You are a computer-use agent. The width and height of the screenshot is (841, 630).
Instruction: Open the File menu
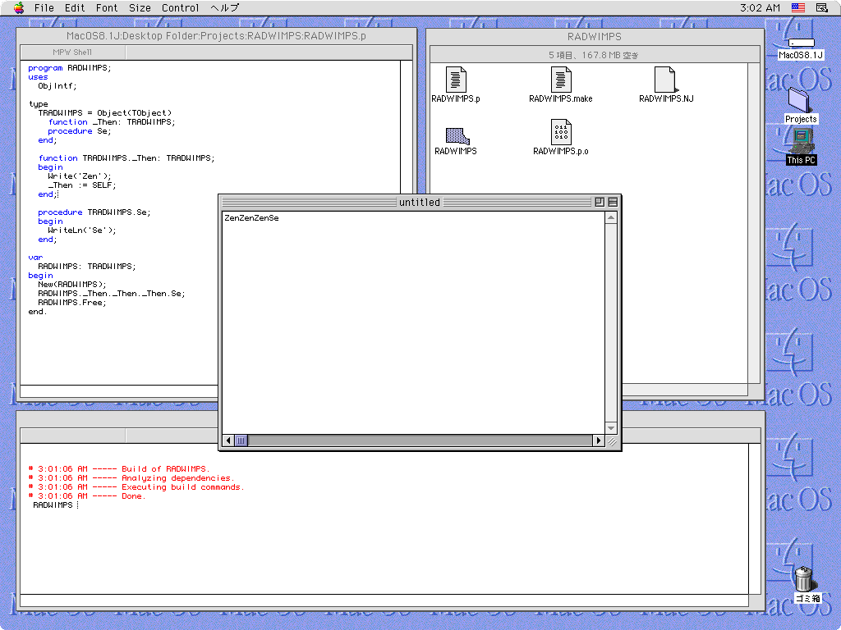click(x=44, y=7)
